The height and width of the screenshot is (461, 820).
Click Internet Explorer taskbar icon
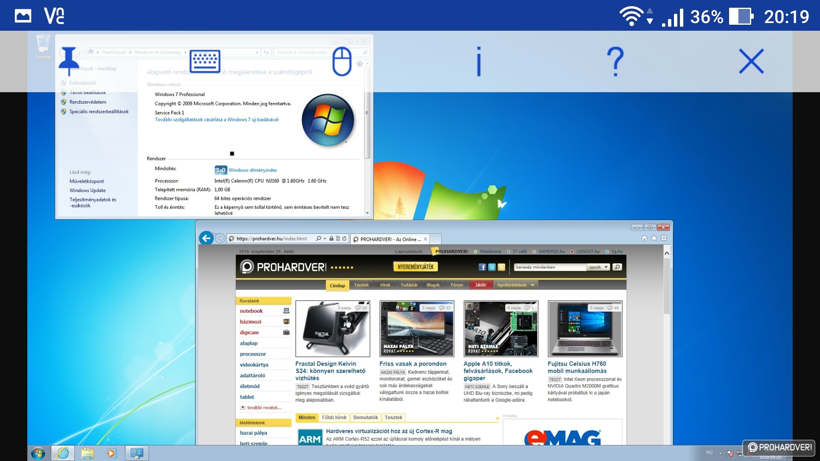click(x=63, y=453)
